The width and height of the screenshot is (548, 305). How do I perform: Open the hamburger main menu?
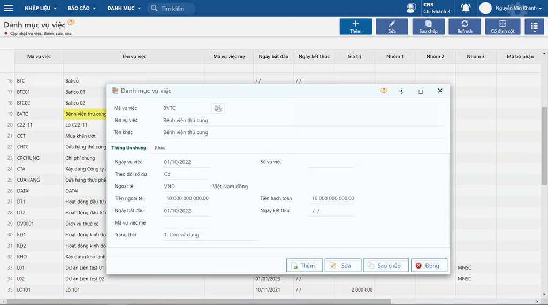tap(9, 8)
